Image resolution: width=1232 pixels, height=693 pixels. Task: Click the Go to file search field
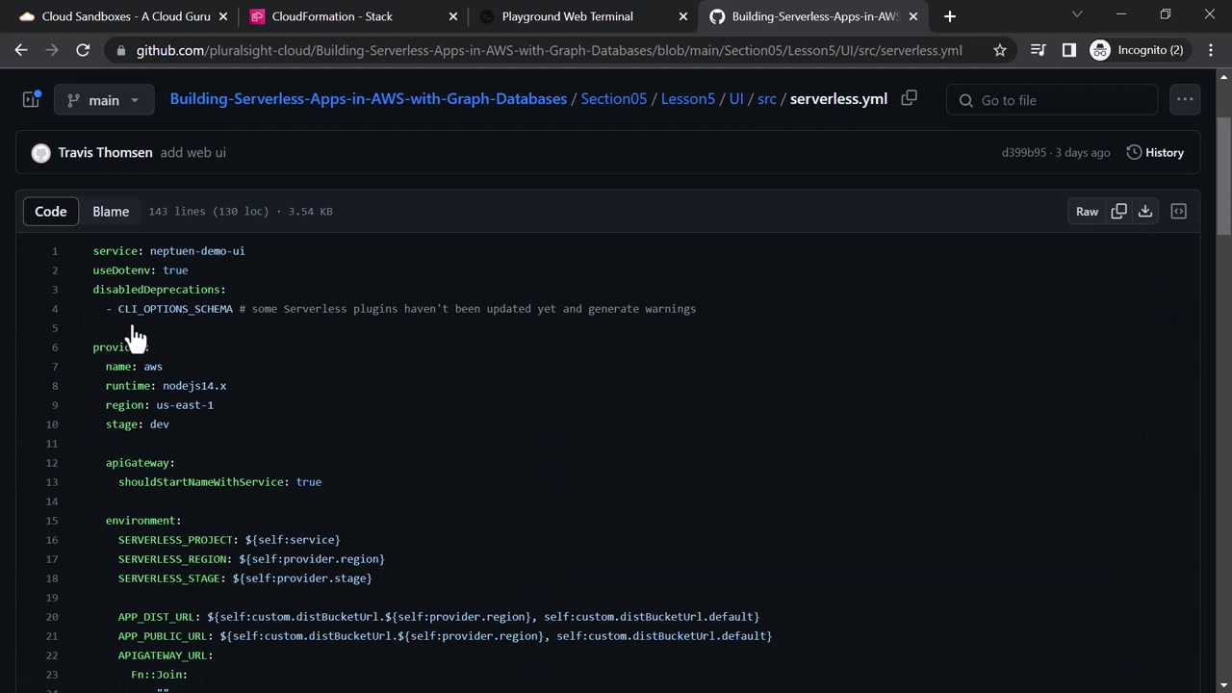1054,100
